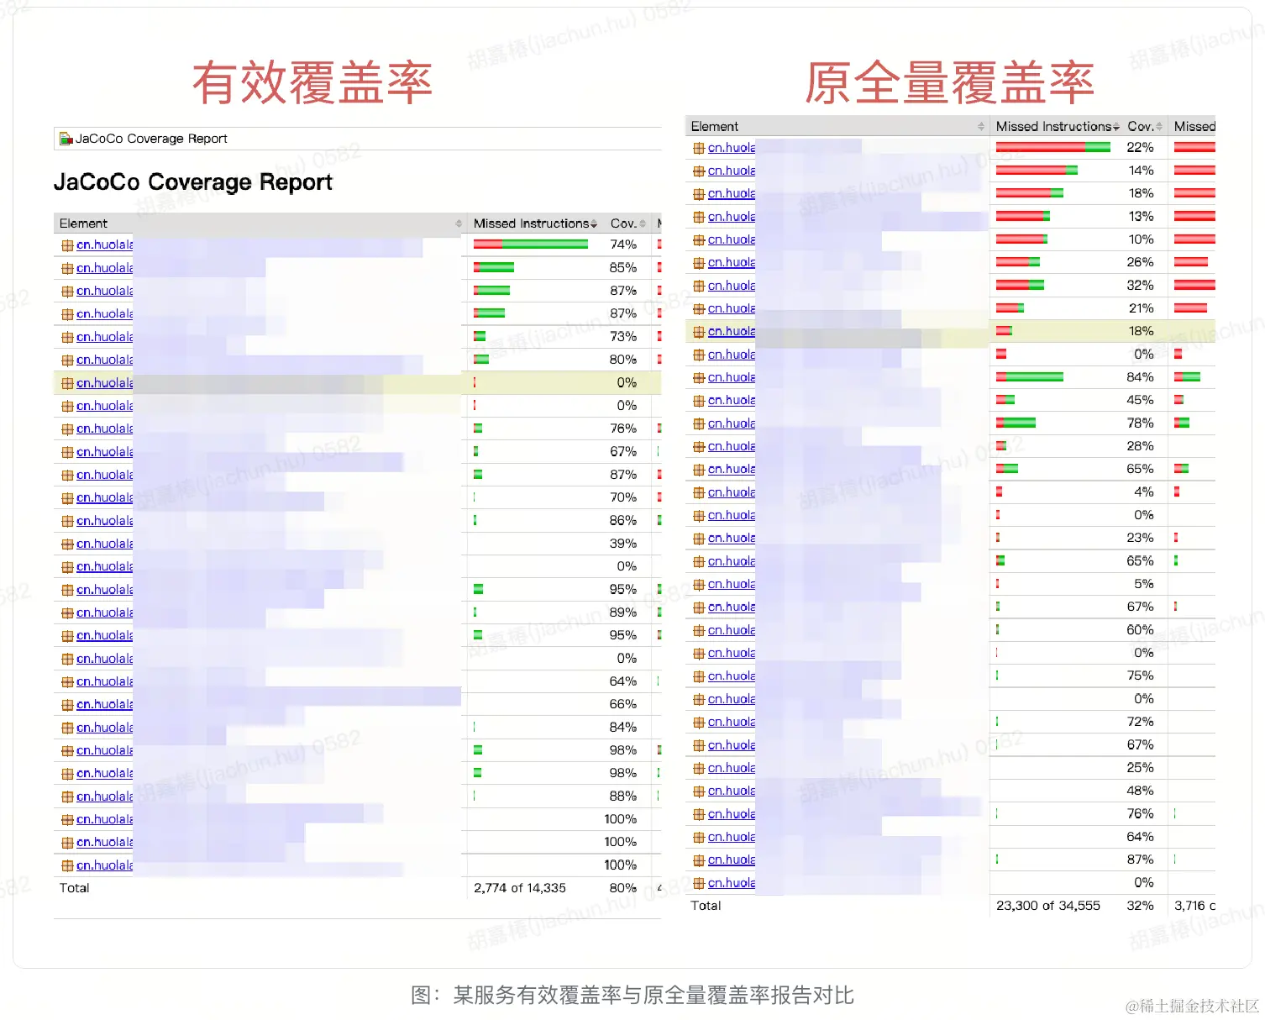The width and height of the screenshot is (1265, 1020).
Task: Click package icon in 66% row of 有效覆盖率 report
Action: [67, 704]
